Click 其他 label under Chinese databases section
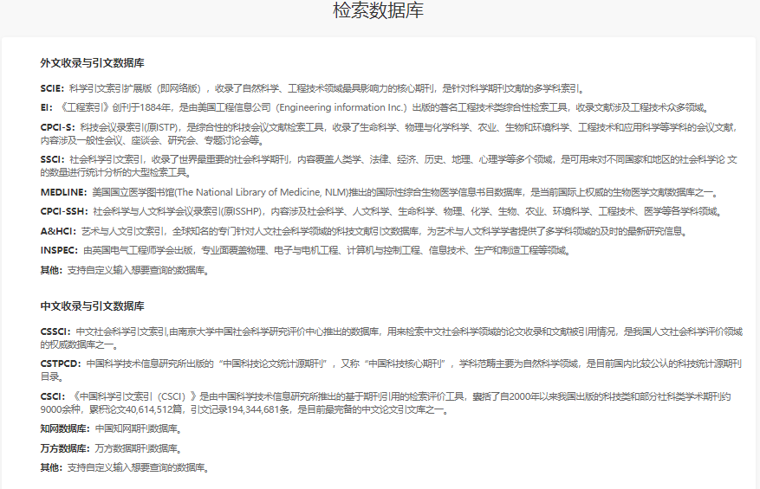The height and width of the screenshot is (489, 760). (51, 467)
